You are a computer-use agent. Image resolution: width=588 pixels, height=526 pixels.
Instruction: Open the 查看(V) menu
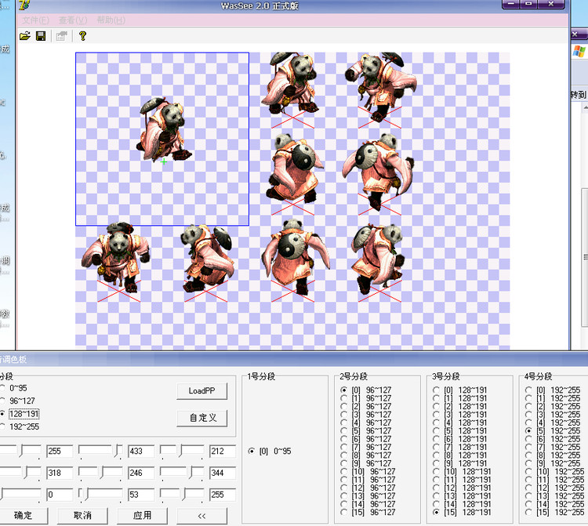(x=73, y=20)
